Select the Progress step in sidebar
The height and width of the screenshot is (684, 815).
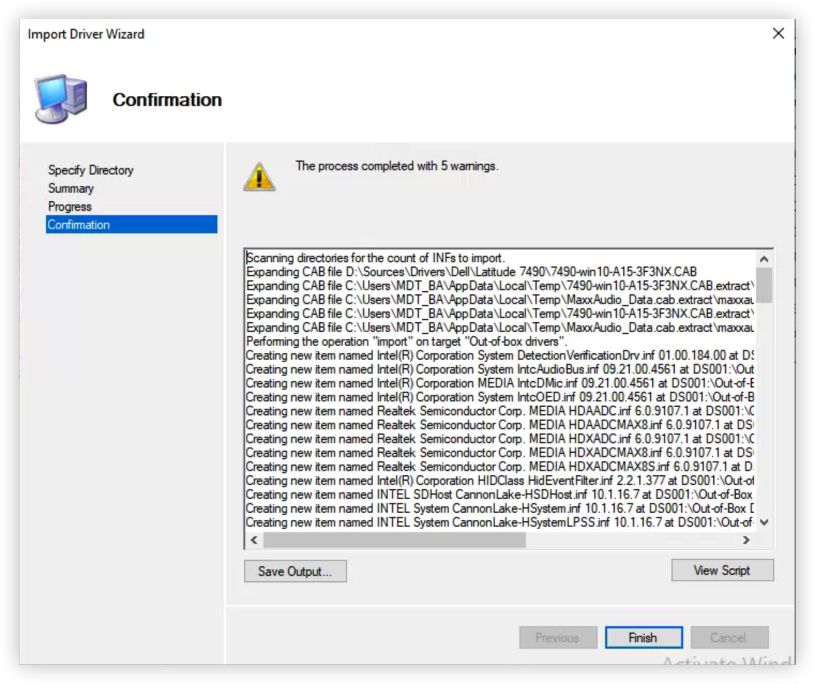click(70, 206)
